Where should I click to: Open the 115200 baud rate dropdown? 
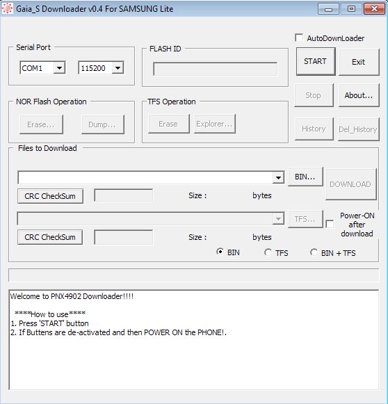(118, 68)
